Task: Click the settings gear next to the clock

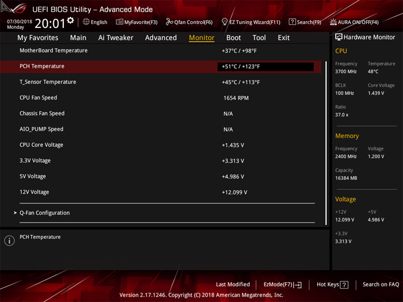Action: click(x=71, y=21)
